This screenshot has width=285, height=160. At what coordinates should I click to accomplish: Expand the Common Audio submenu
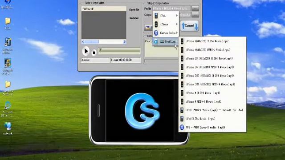click(x=166, y=33)
